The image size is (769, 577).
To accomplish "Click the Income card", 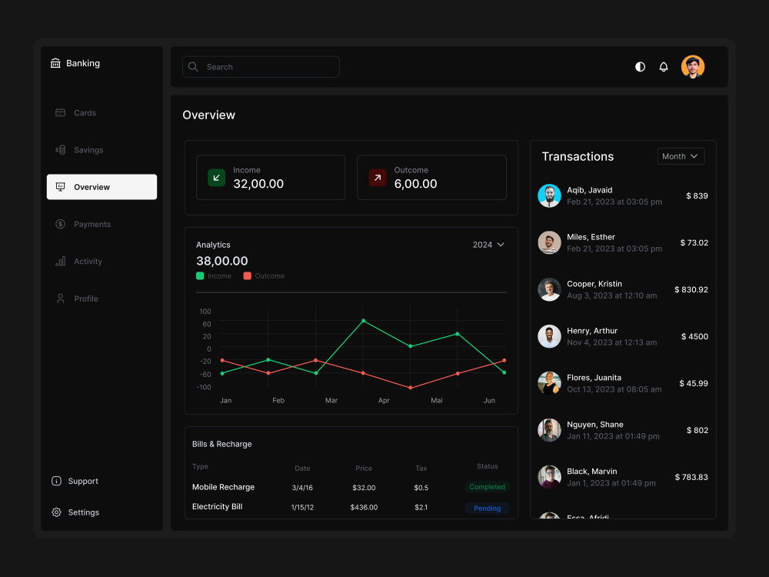I will click(x=271, y=178).
